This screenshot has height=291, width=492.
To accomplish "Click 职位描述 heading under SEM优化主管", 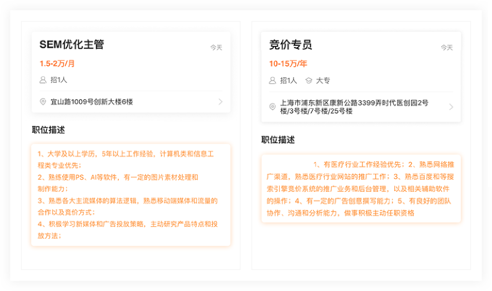I will click(48, 130).
